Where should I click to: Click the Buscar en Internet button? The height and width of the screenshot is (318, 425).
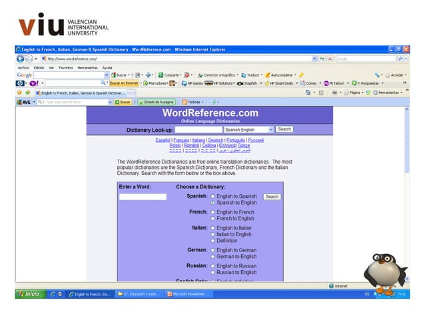coord(124,83)
